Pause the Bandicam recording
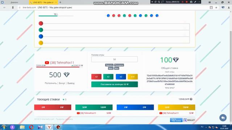 tap(182, 2)
